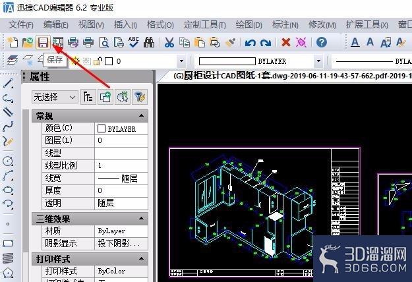Paste with the clipboard icon

(x=200, y=42)
